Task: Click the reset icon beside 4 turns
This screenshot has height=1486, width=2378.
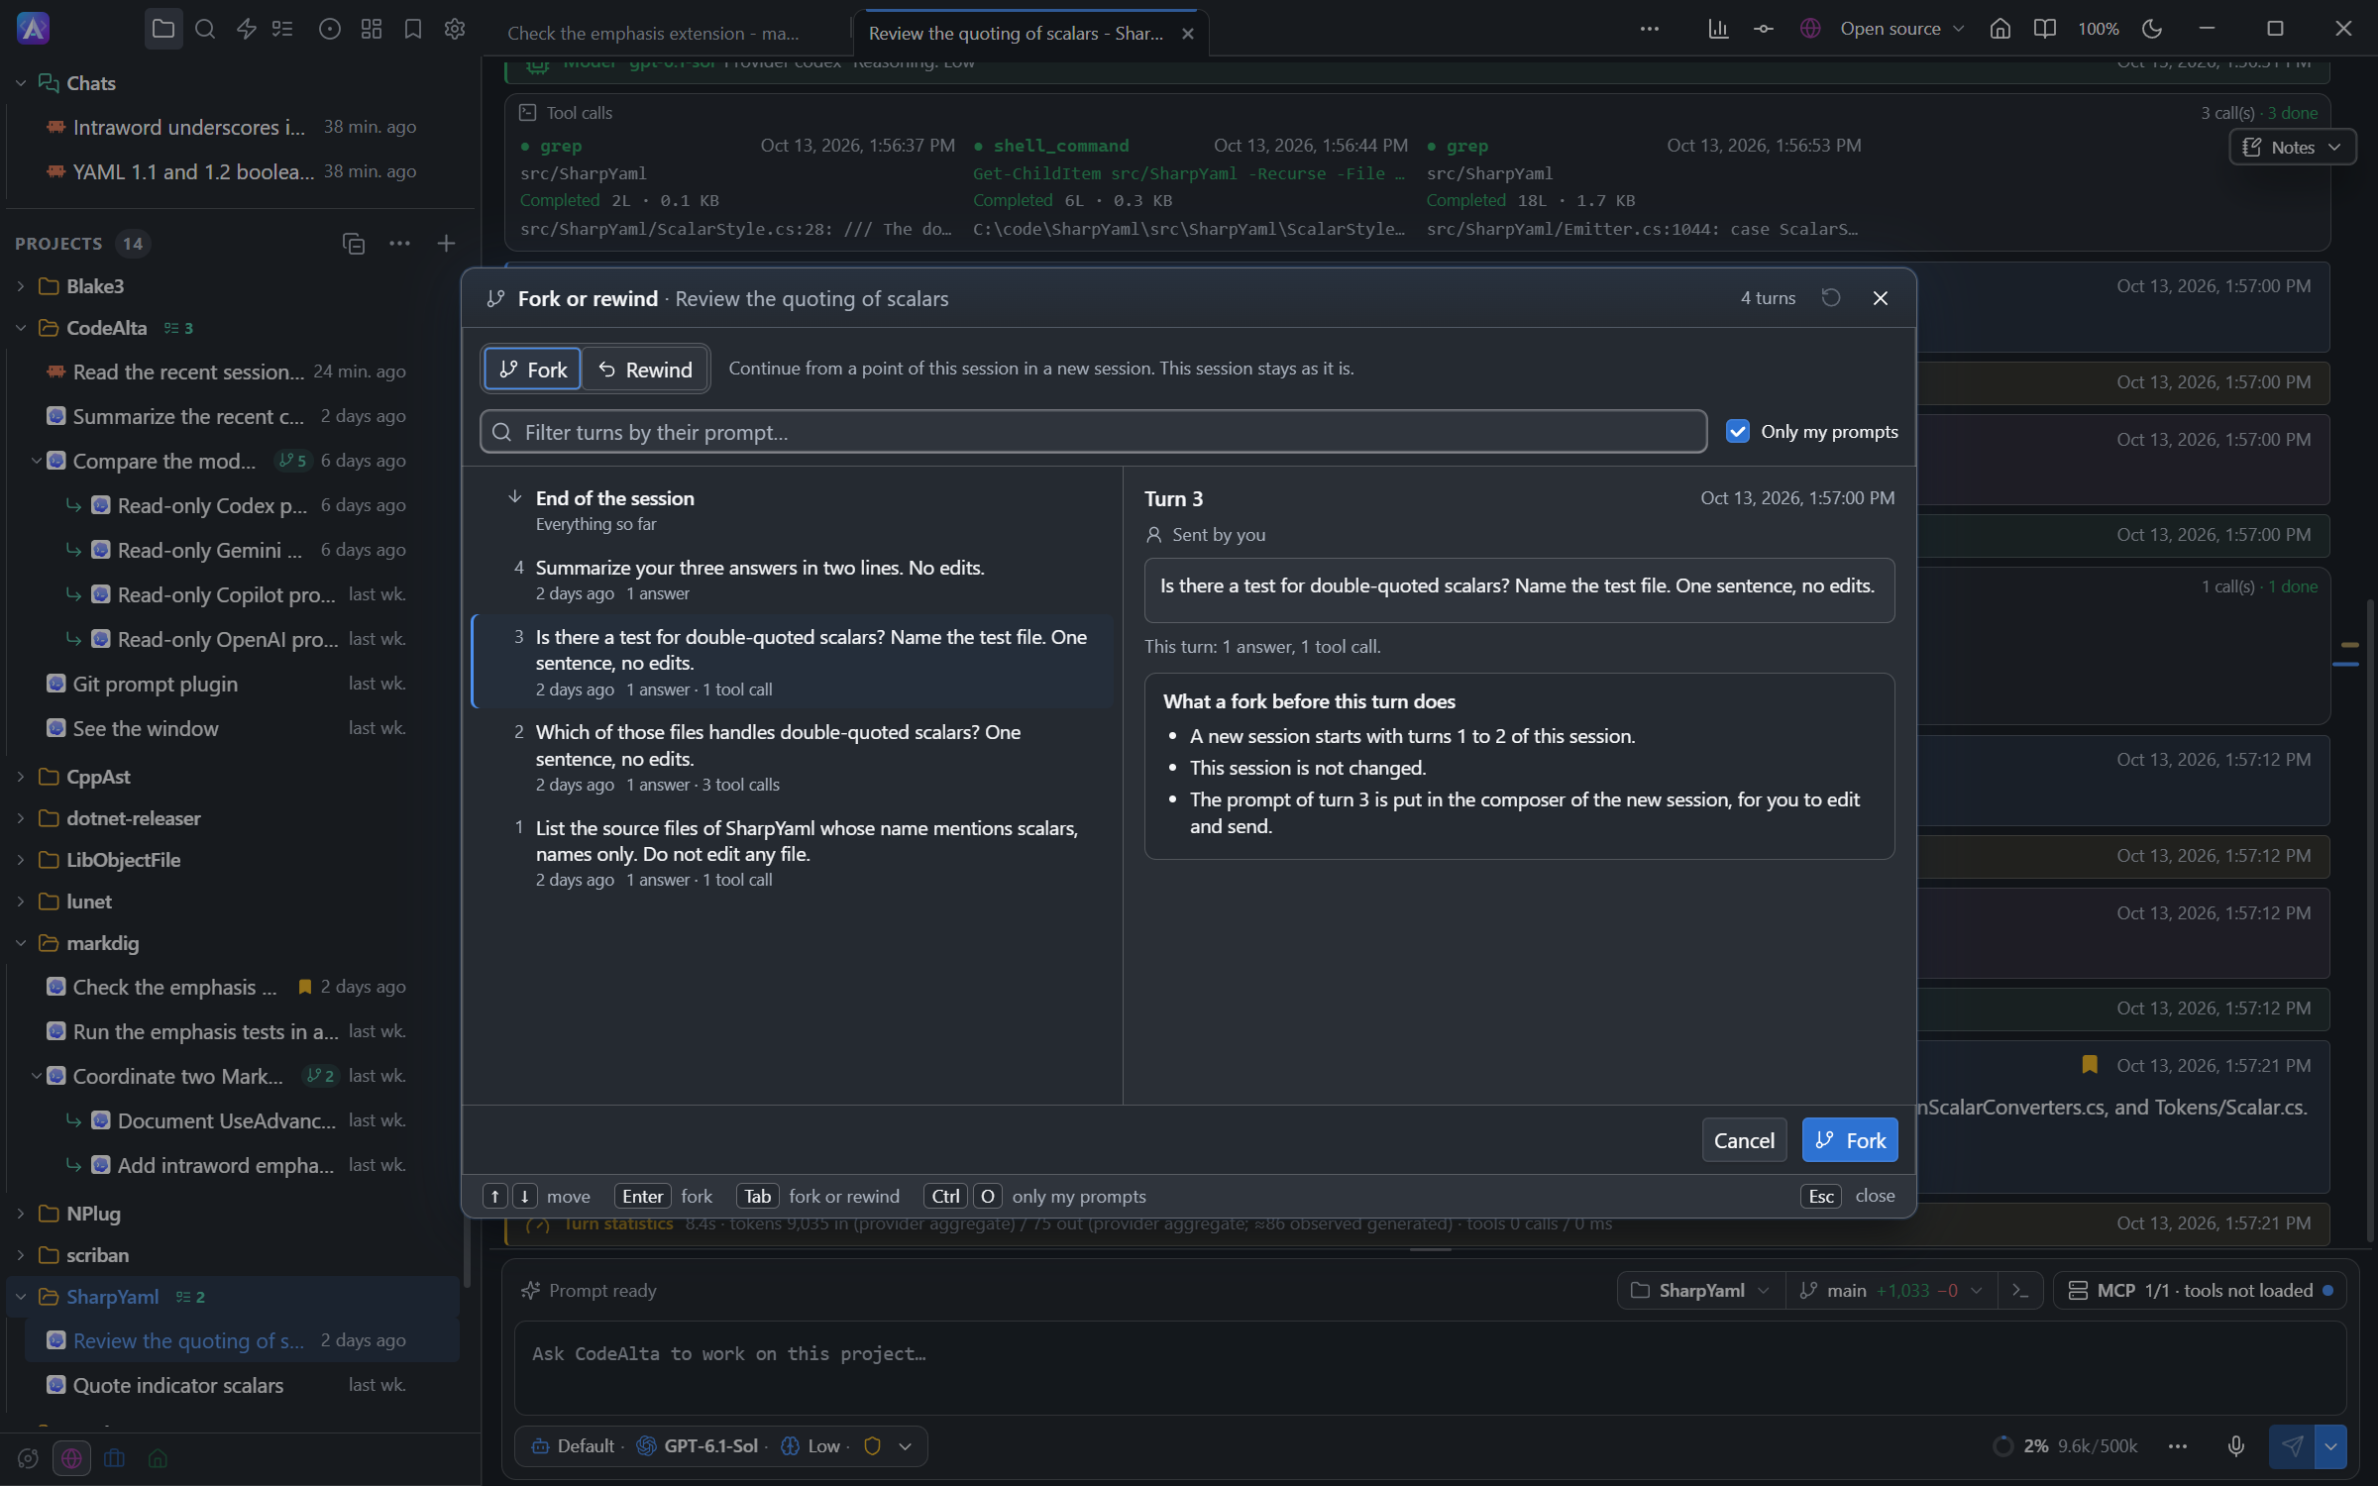Action: coord(1831,298)
